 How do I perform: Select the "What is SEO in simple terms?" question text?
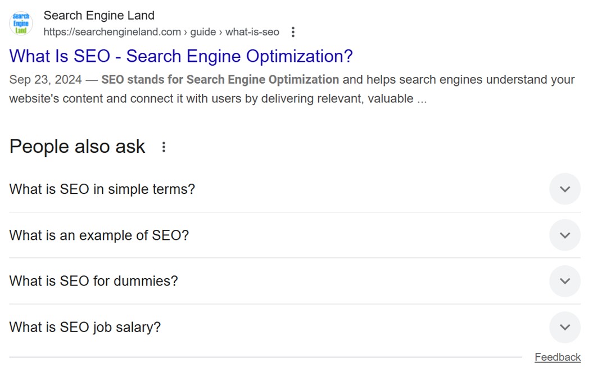pos(102,189)
